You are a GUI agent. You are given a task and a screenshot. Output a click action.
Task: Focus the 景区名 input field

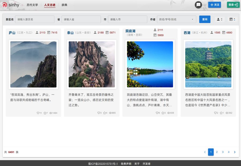[x=35, y=19]
